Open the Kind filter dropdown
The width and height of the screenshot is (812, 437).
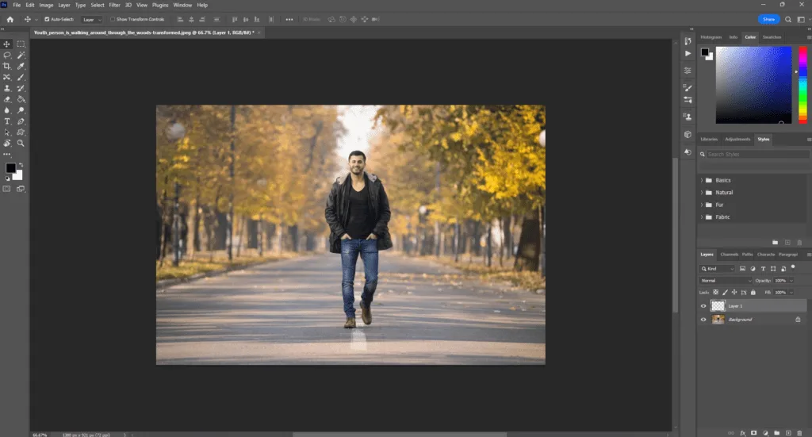pos(717,269)
